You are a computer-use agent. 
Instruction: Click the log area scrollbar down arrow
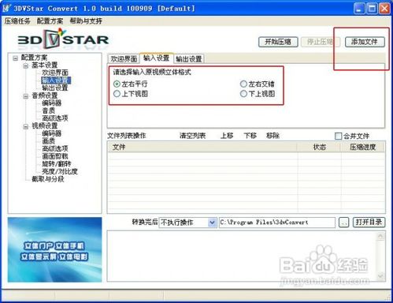click(x=380, y=276)
